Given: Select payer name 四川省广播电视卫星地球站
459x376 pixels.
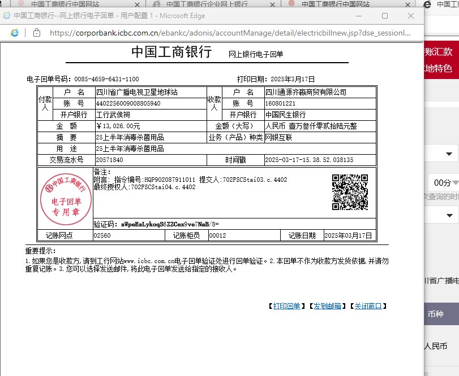Looking at the screenshot, I should [x=137, y=92].
